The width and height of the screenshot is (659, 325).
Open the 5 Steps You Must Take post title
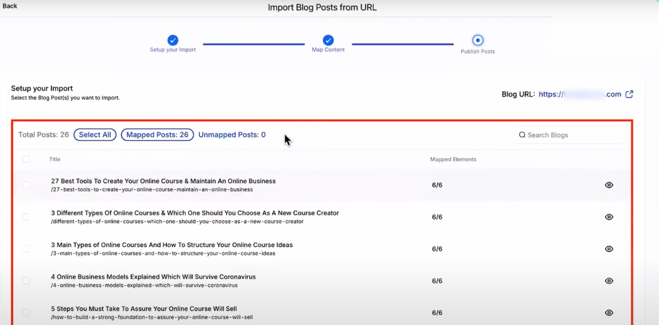(x=144, y=309)
